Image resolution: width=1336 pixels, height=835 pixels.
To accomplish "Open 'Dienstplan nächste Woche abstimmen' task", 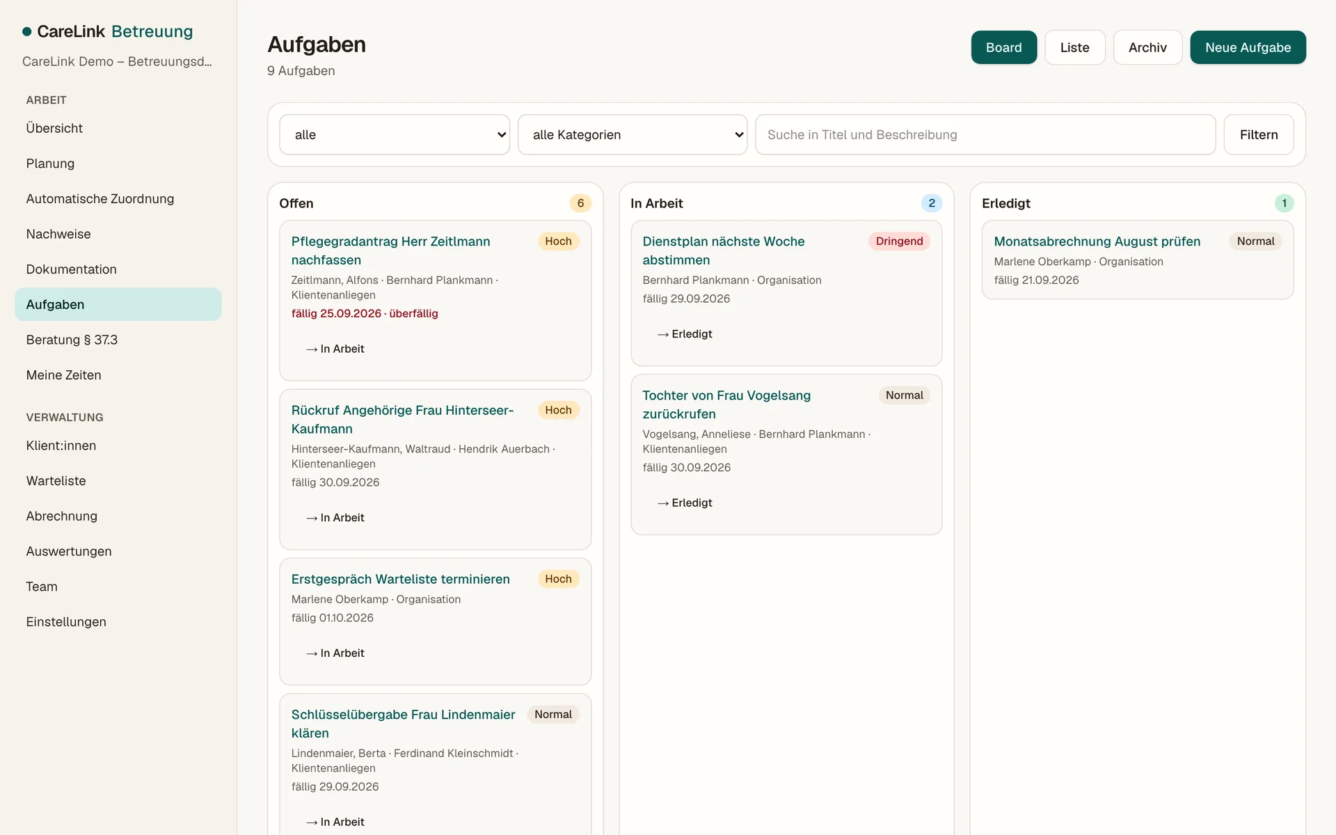I will [x=724, y=250].
